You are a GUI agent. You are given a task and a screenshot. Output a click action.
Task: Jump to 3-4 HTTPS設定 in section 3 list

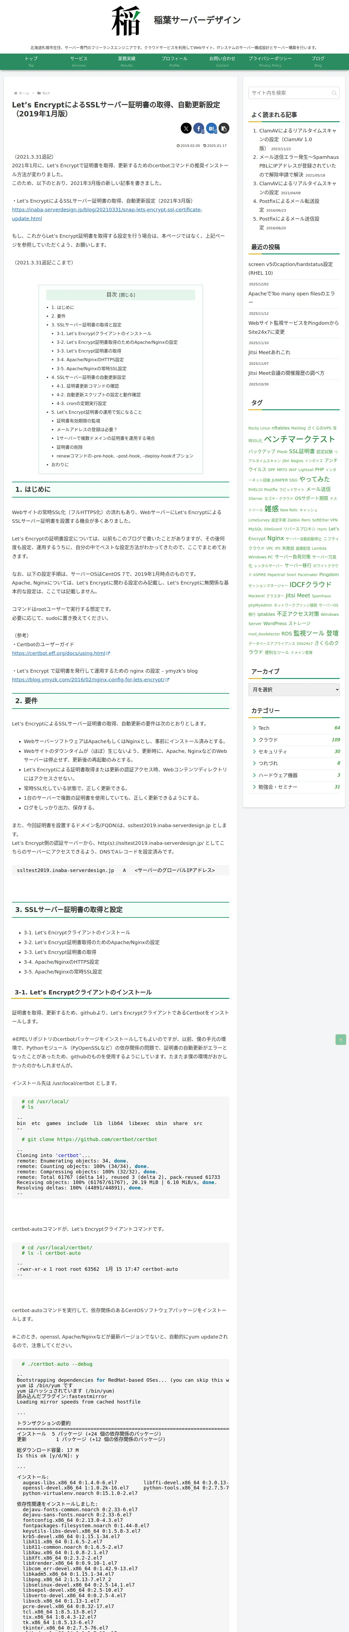[x=61, y=962]
